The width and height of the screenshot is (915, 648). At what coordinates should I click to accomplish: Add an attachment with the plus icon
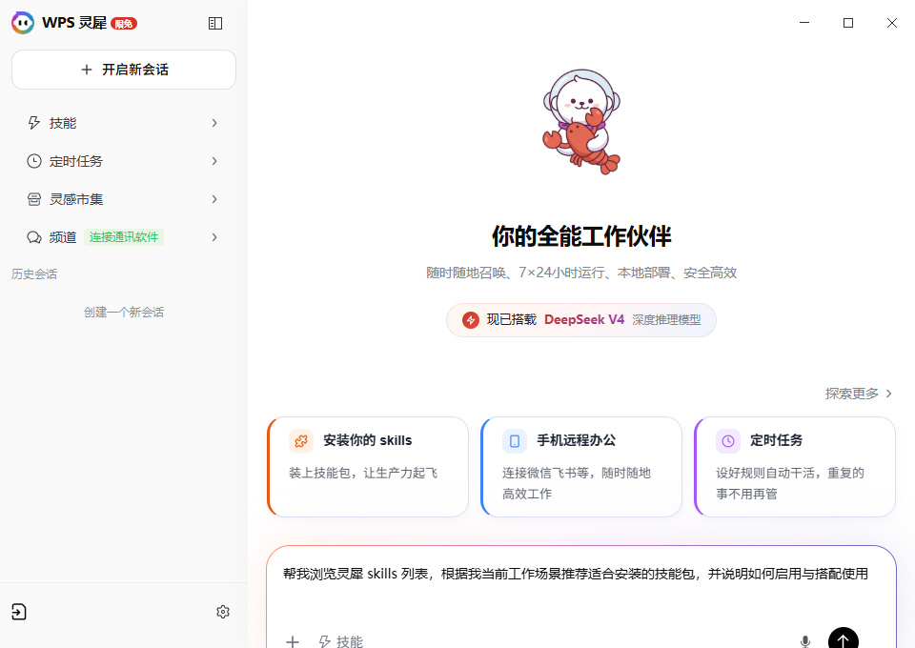(293, 641)
